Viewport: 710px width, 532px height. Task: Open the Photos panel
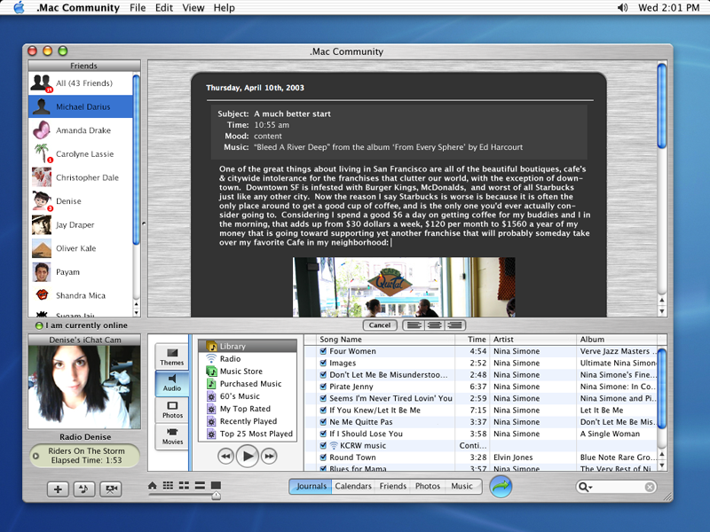pyautogui.click(x=172, y=410)
